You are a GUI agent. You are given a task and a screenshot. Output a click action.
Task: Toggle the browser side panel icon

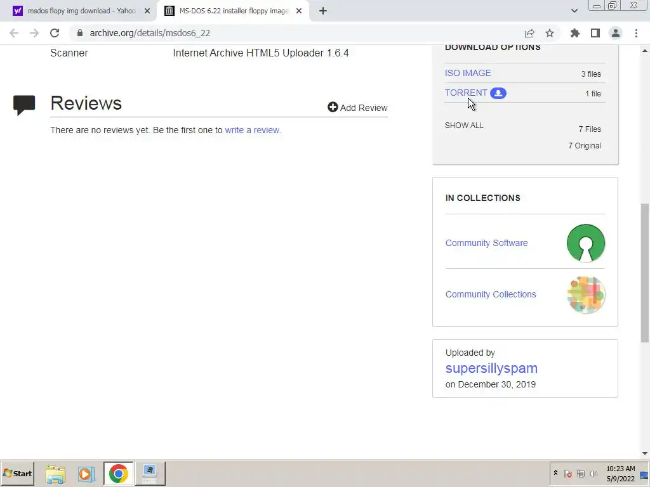[595, 33]
